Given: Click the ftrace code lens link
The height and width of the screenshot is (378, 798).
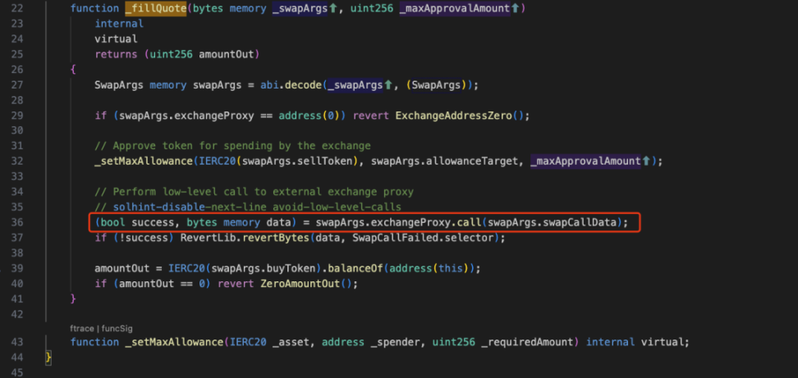Looking at the screenshot, I should coord(82,328).
